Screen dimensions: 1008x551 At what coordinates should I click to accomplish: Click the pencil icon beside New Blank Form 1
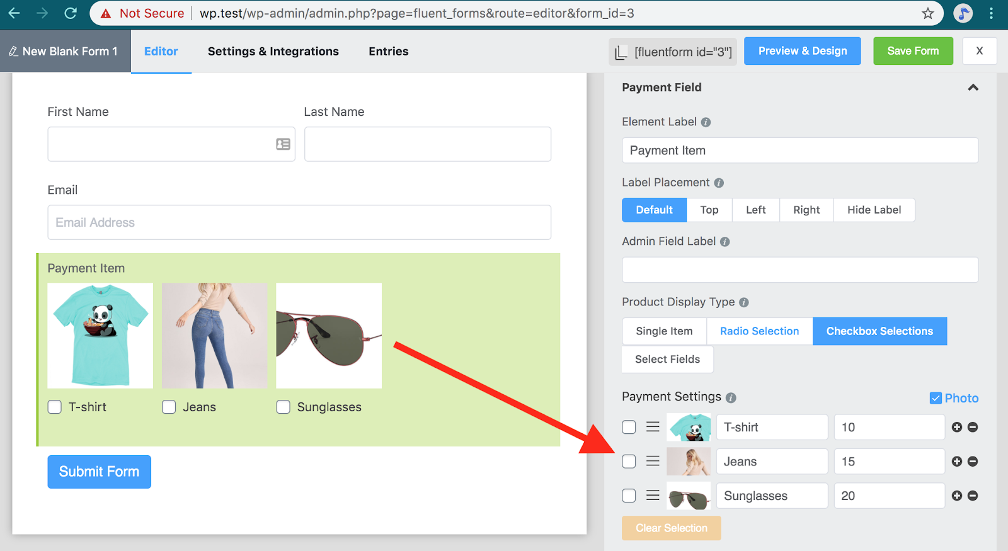[x=13, y=52]
